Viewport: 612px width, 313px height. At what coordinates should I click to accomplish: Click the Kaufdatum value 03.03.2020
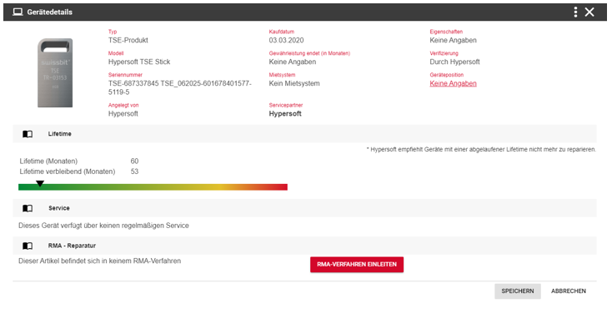(286, 40)
